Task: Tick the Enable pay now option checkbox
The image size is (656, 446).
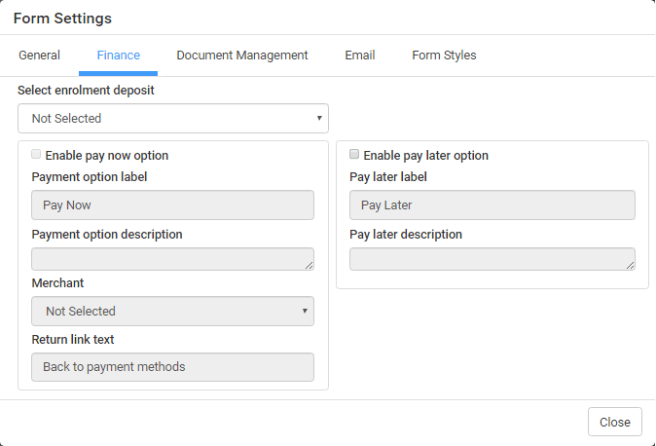Action: click(x=36, y=154)
